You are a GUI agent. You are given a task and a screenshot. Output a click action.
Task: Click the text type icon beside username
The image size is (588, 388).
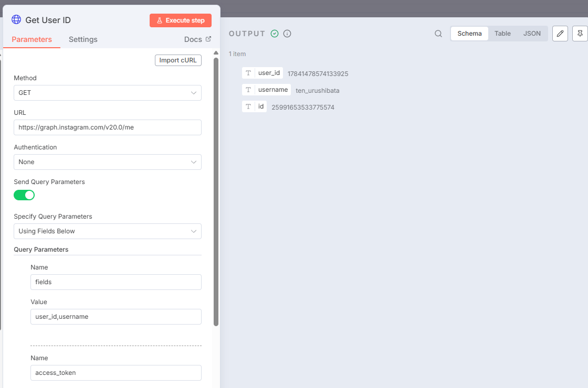point(248,90)
